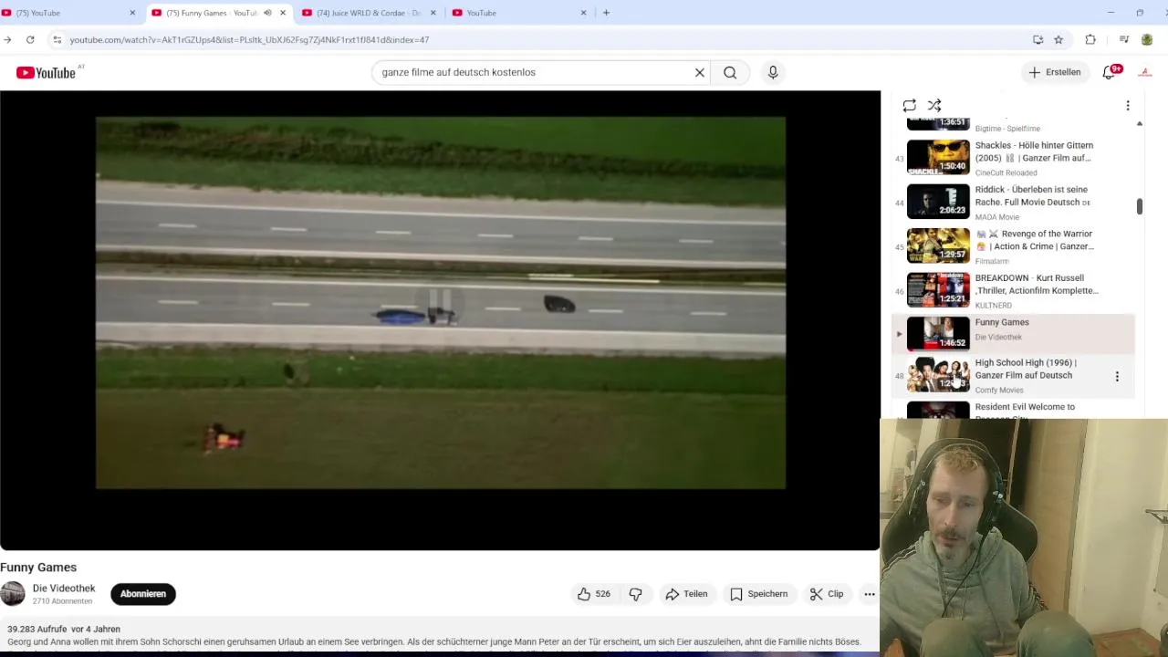Image resolution: width=1168 pixels, height=657 pixels.
Task: Click the Funny Games title under video
Action: [38, 568]
